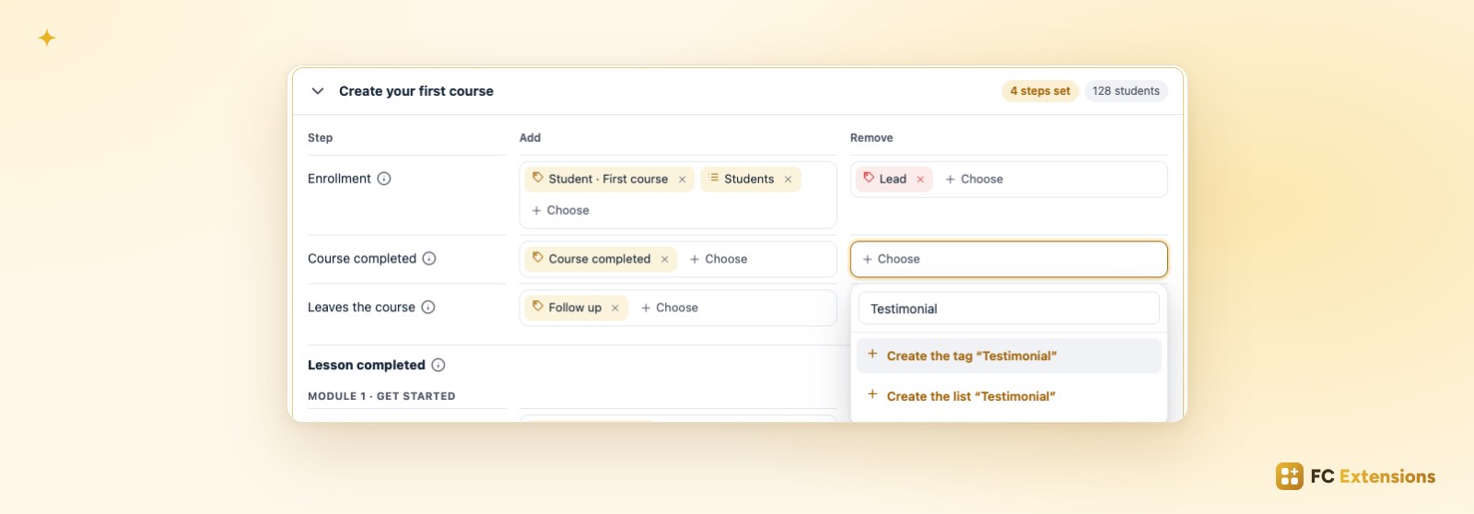
Task: Select Create the tag "Testimonial"
Action: (1009, 356)
